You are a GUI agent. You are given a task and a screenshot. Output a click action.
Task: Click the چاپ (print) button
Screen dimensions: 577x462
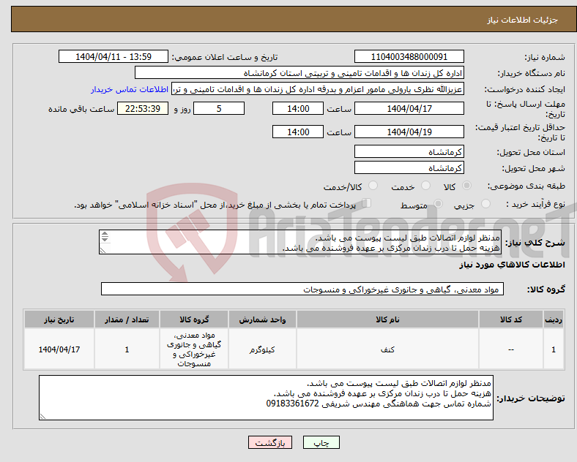point(321,442)
